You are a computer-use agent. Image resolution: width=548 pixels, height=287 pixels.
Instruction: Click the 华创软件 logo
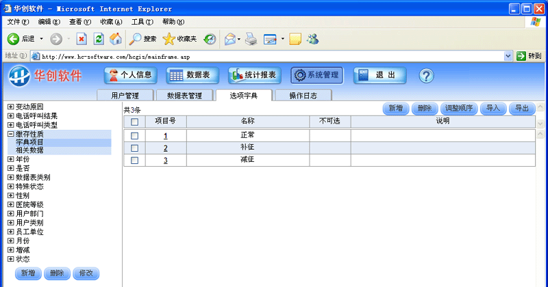[45, 76]
